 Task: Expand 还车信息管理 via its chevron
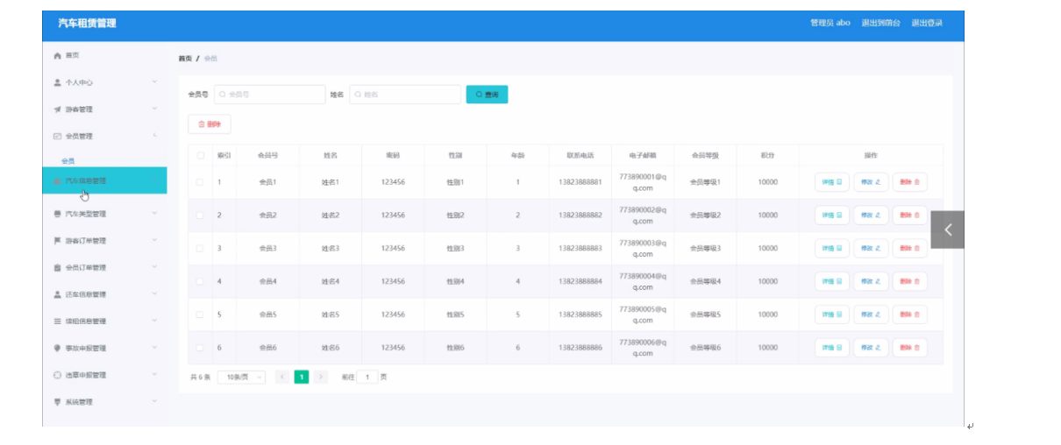(x=154, y=294)
